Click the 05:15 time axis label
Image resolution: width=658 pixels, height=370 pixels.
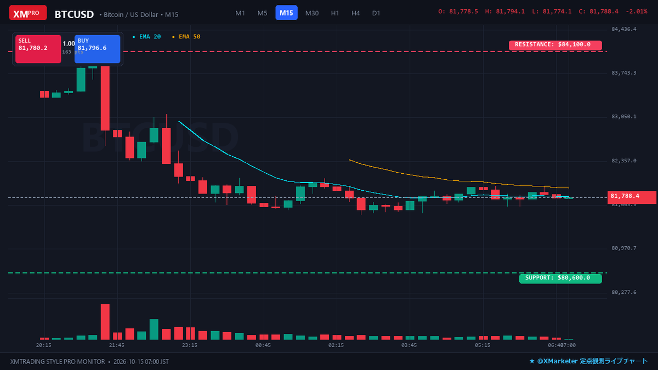point(483,345)
